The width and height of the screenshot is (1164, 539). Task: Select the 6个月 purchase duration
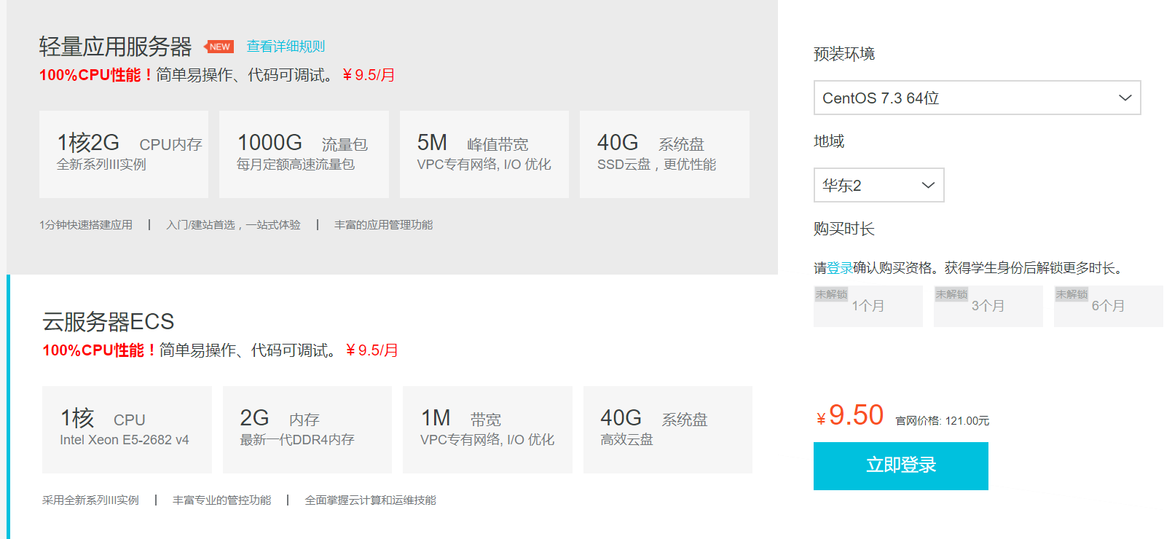1108,306
